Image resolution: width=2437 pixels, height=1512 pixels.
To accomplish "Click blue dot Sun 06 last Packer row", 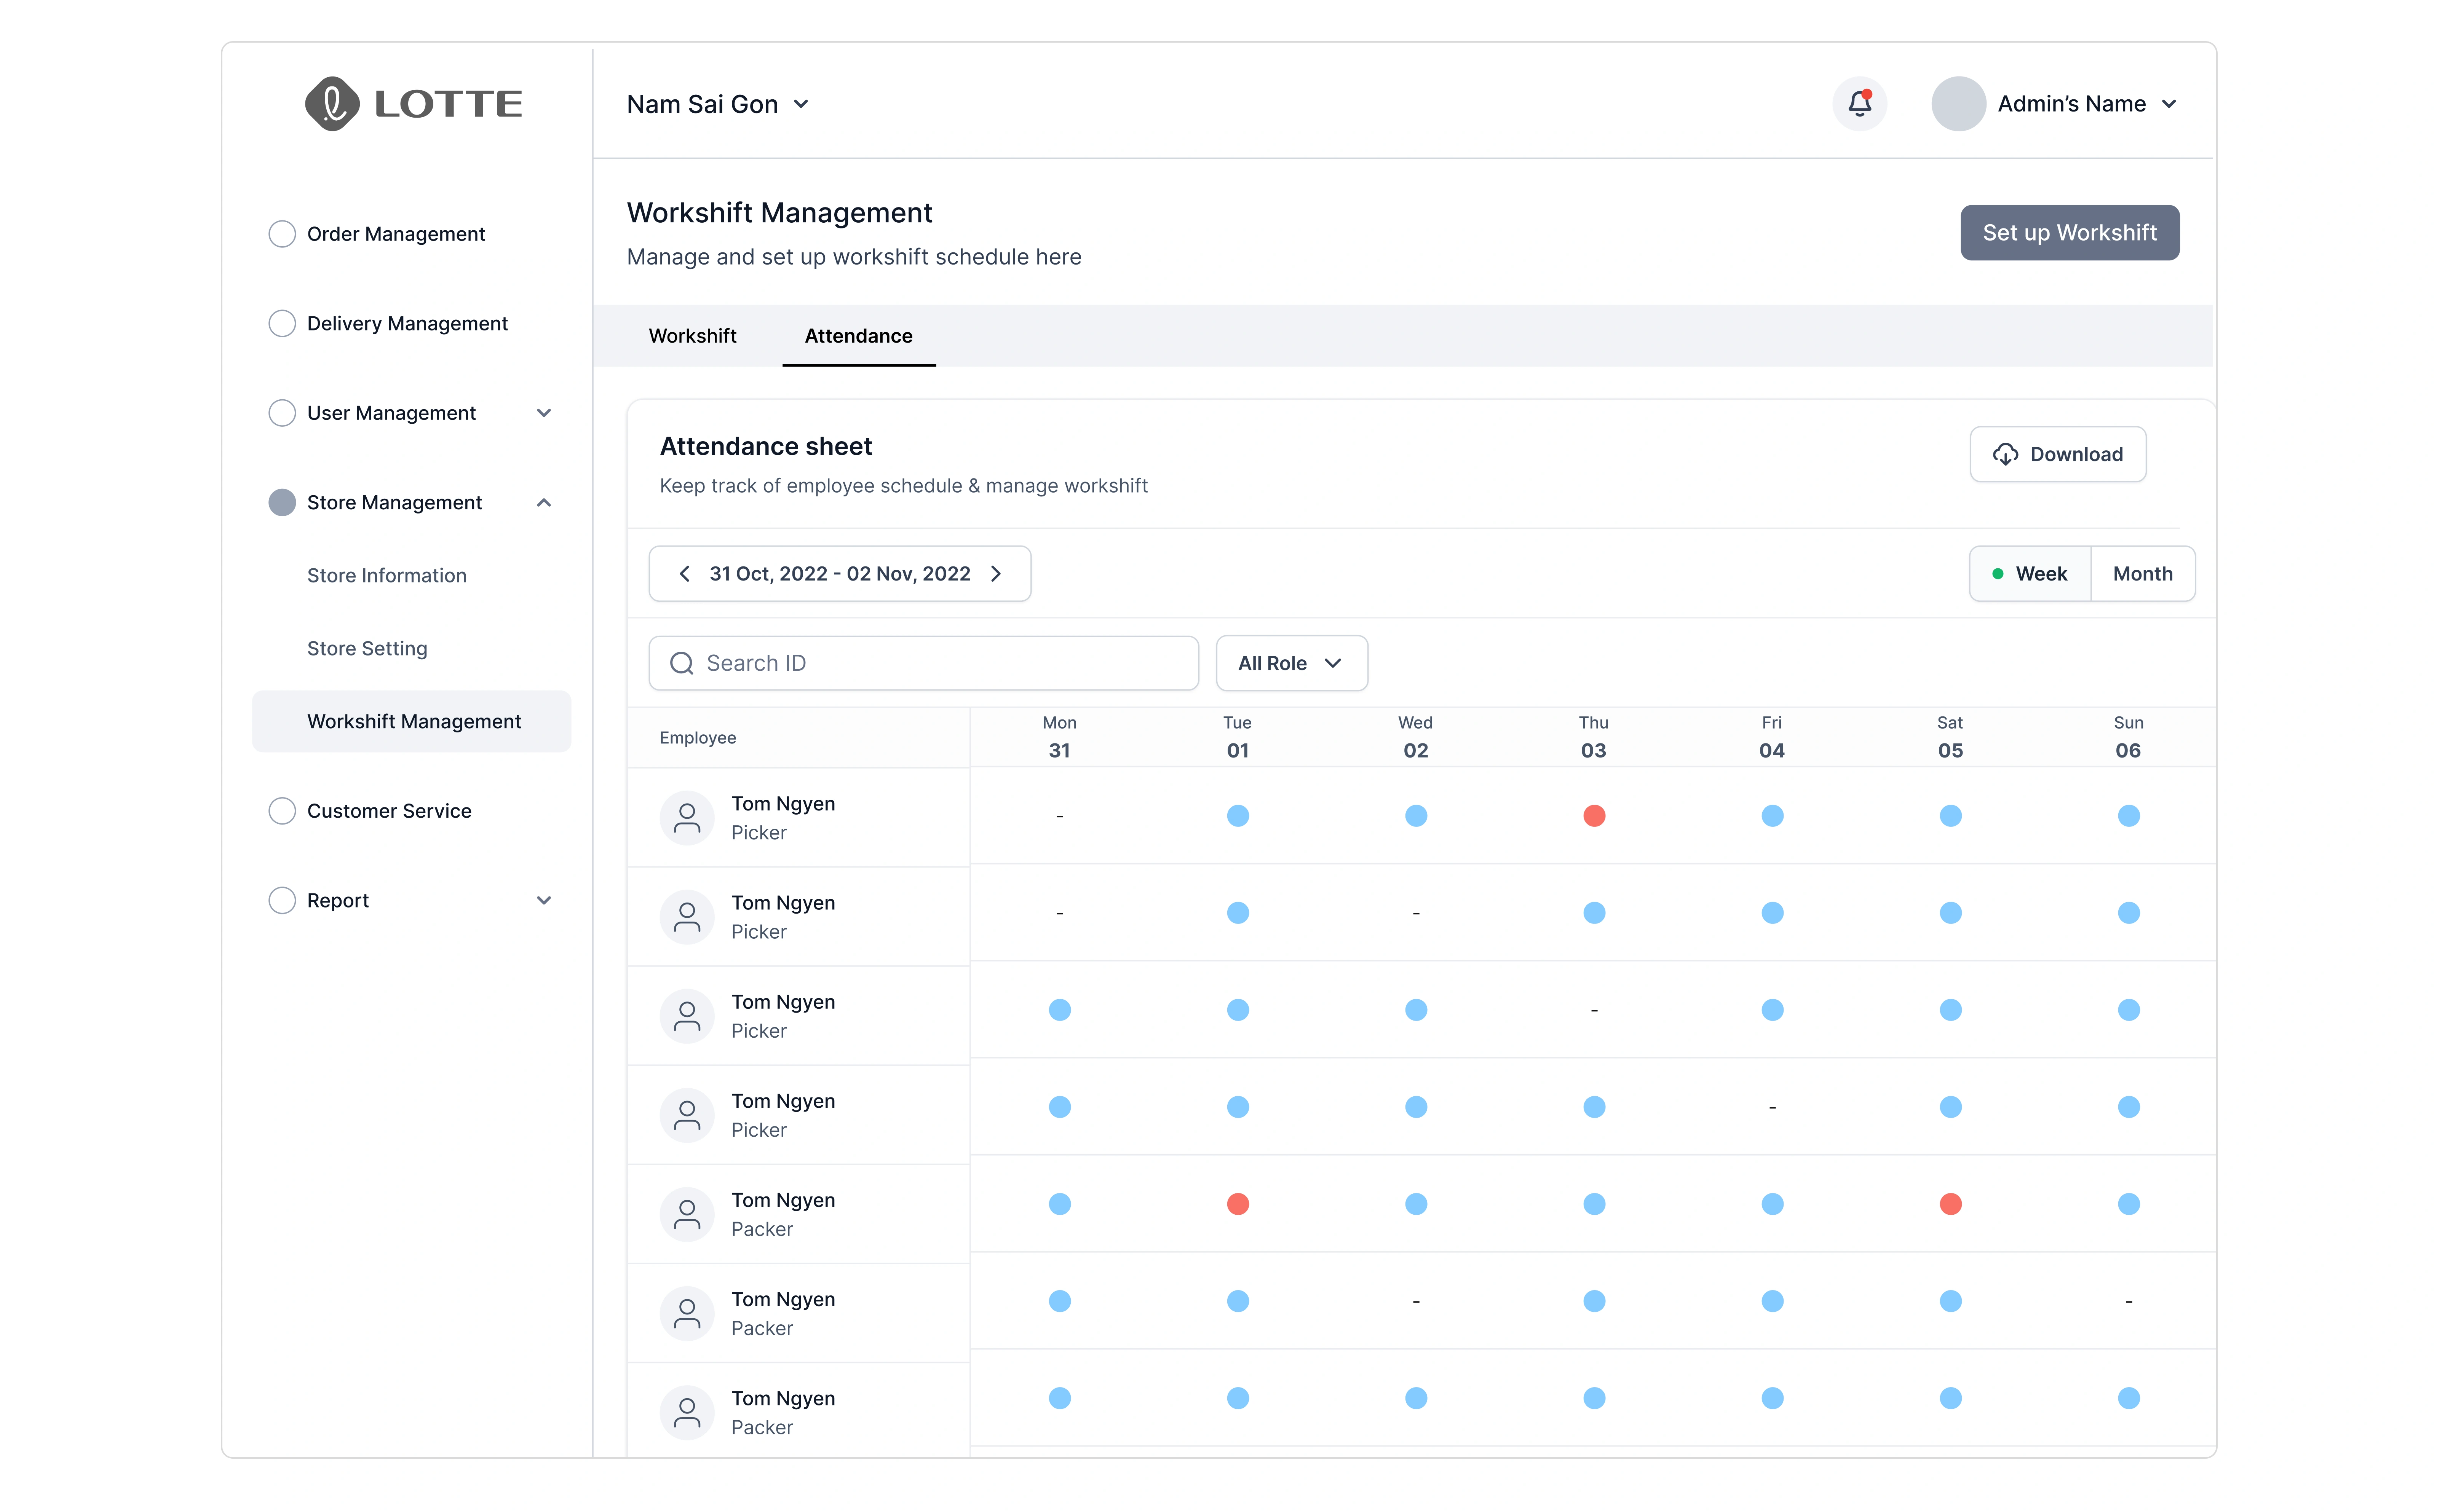I will click(2128, 1398).
